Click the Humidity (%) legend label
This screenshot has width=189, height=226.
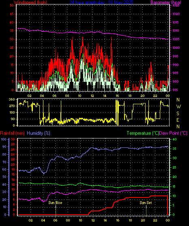[39, 133]
